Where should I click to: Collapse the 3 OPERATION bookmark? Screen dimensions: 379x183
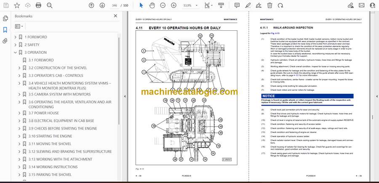click(16, 53)
